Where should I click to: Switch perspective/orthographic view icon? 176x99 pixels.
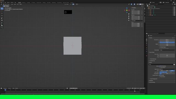click(x=129, y=20)
